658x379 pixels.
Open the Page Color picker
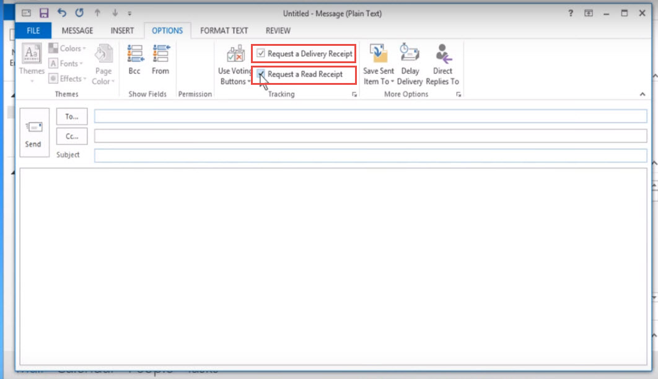(x=103, y=64)
